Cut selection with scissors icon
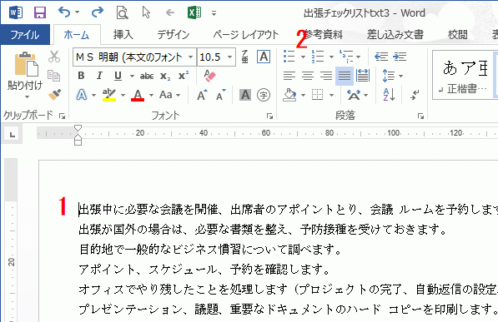This screenshot has height=322, width=498. (54, 57)
